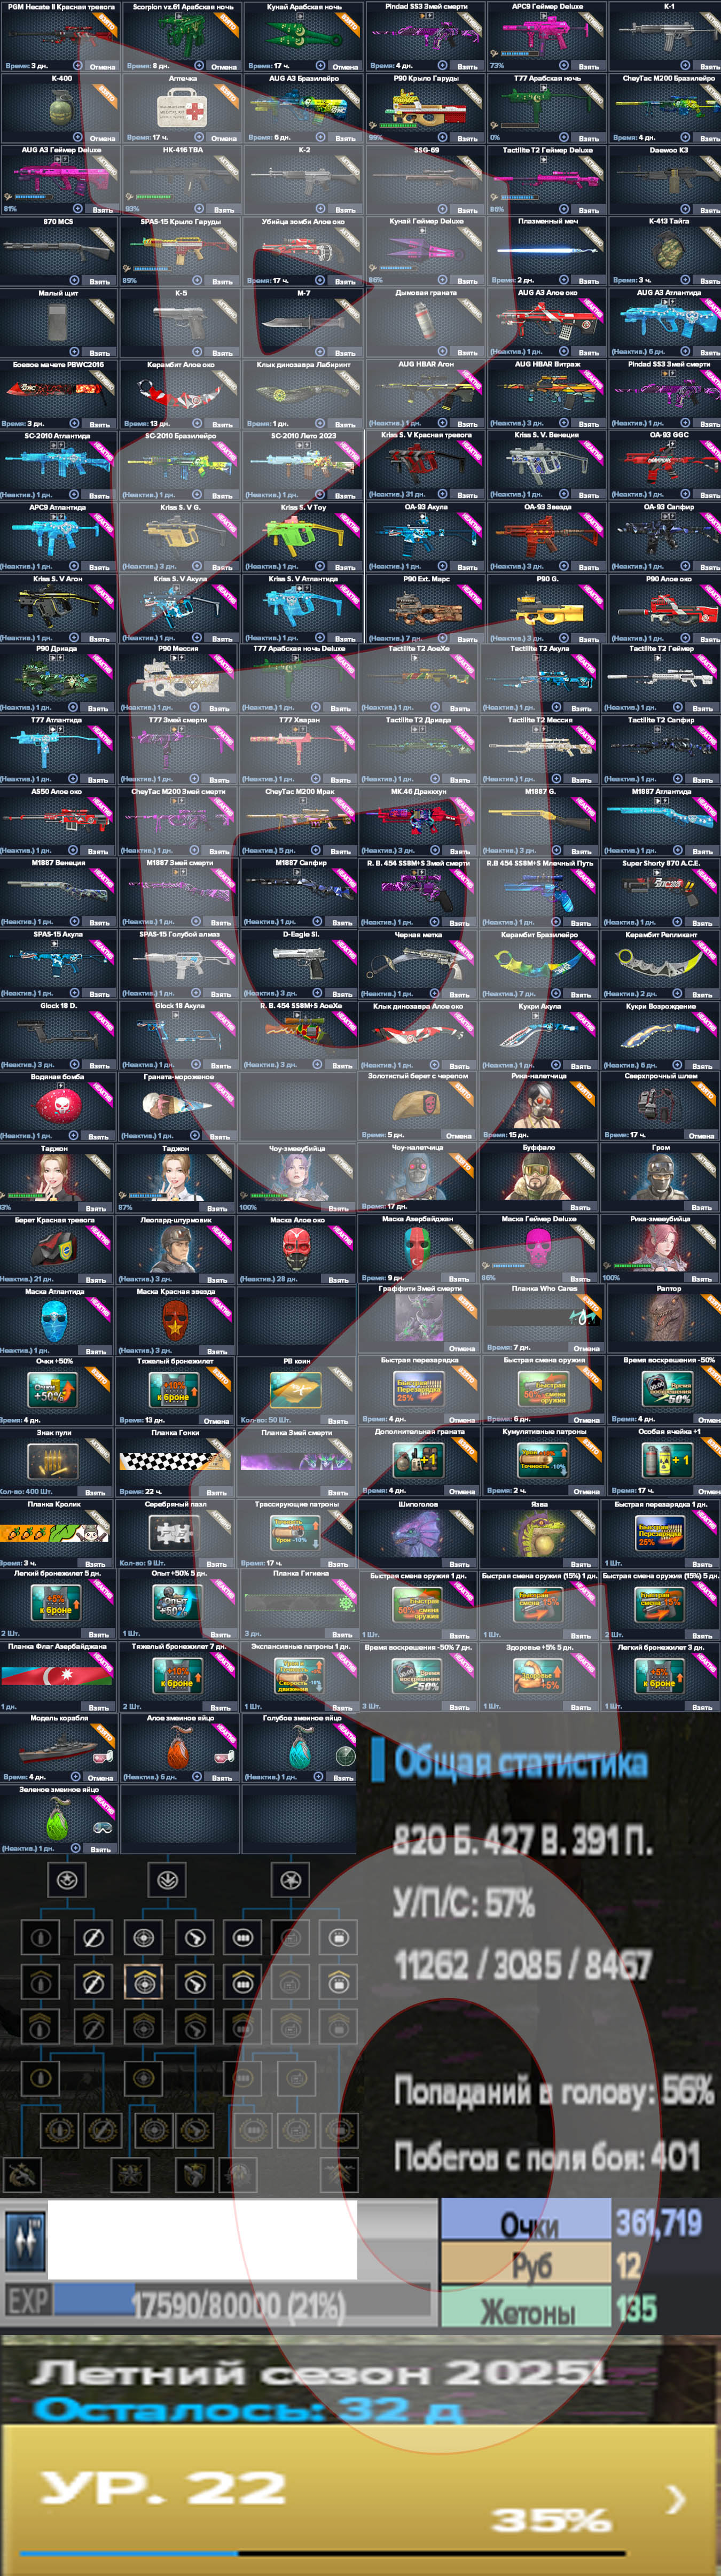Select the leftmost top node of the skill tree
The width and height of the screenshot is (721, 2576).
[x=68, y=1879]
